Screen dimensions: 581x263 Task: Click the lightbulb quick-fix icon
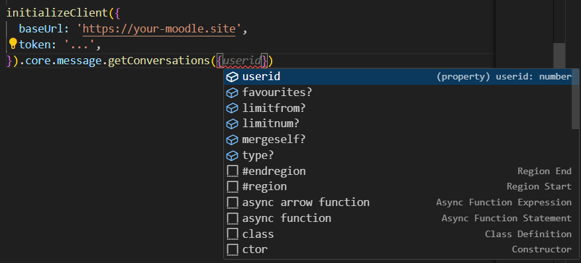(13, 44)
